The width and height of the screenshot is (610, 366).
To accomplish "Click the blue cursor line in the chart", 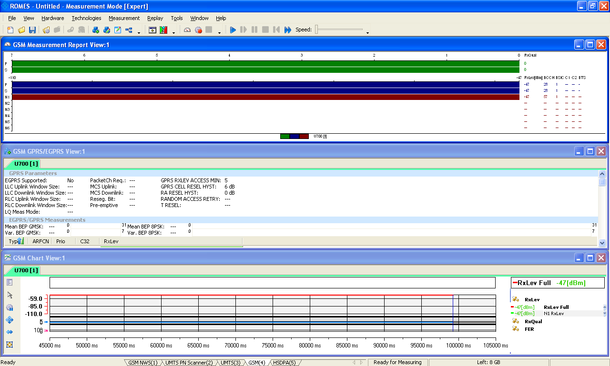I will tap(453, 313).
